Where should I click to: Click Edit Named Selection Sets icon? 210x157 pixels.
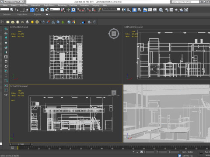tap(99, 10)
